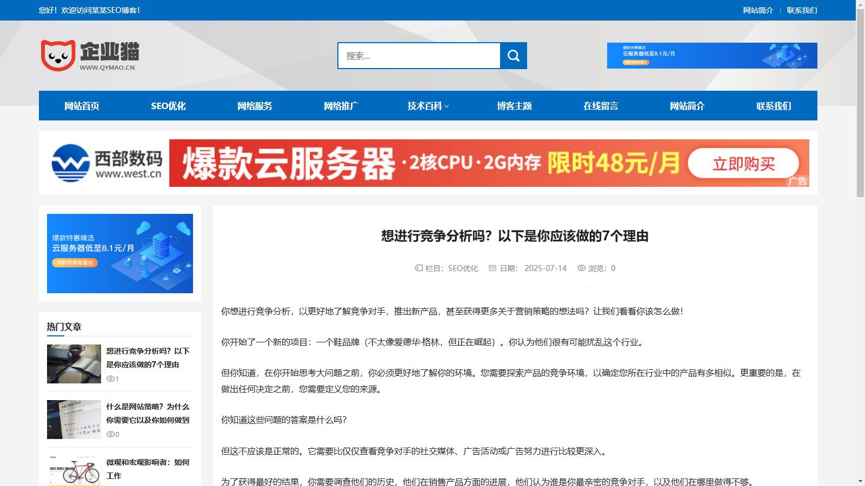Open hot article 微观和宏观影响者 link

point(148,469)
